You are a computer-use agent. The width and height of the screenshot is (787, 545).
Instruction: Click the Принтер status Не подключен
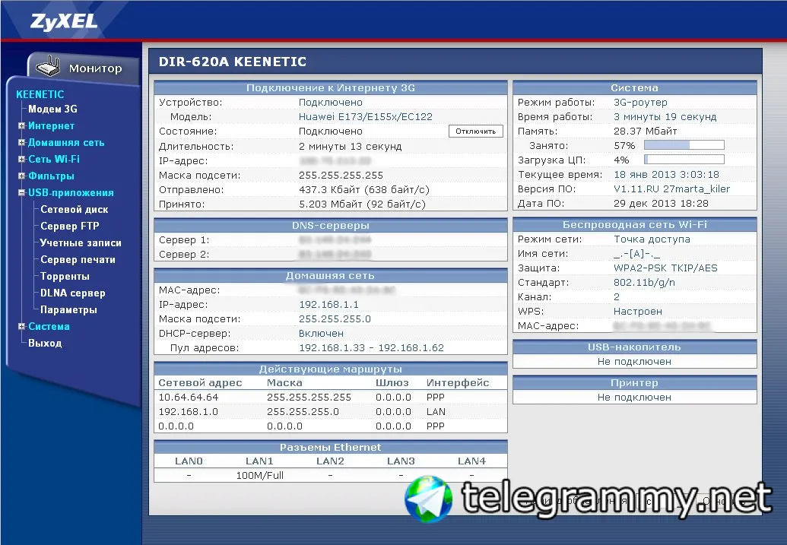coord(634,398)
